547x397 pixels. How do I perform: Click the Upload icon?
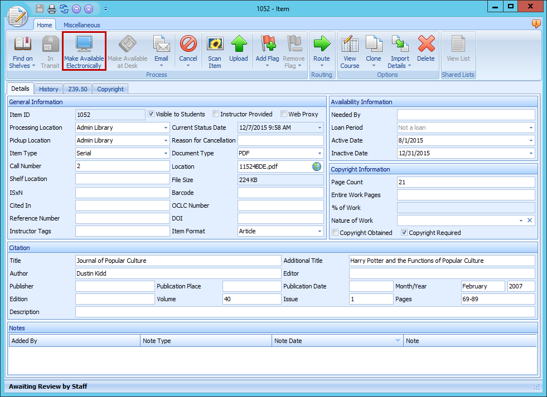(x=239, y=51)
